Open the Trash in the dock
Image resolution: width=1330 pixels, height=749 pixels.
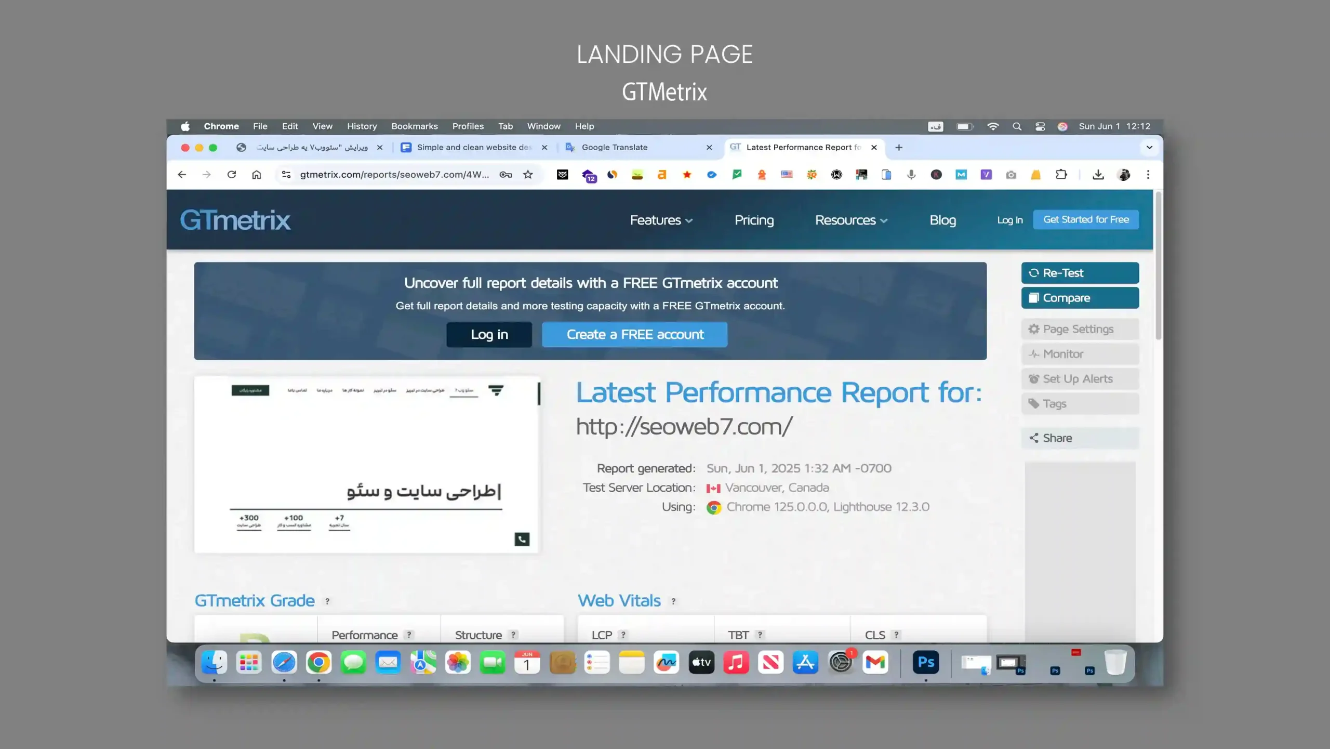(x=1115, y=662)
